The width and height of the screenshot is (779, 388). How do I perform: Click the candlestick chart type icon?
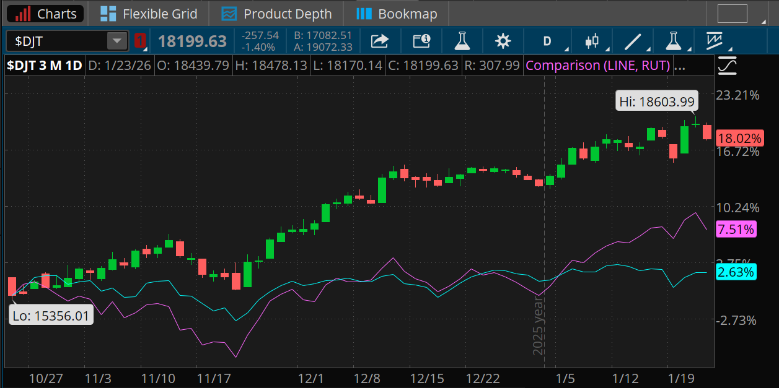[x=592, y=41]
